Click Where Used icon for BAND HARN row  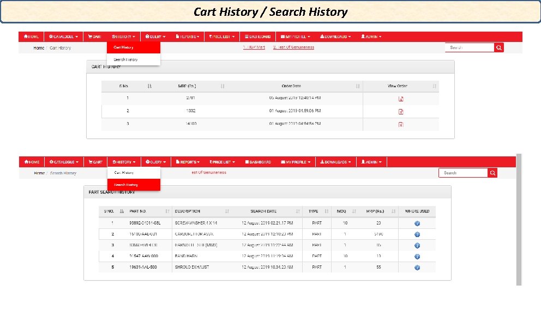click(417, 257)
